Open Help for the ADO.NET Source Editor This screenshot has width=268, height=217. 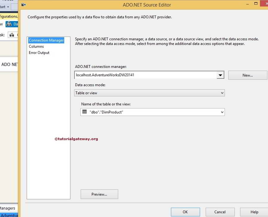click(x=254, y=212)
